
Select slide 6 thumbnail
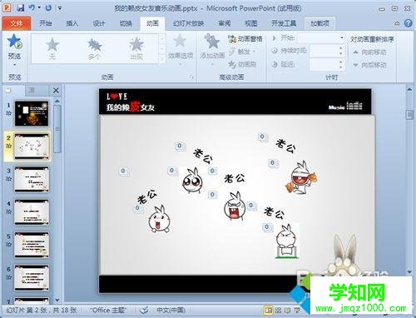click(32, 277)
